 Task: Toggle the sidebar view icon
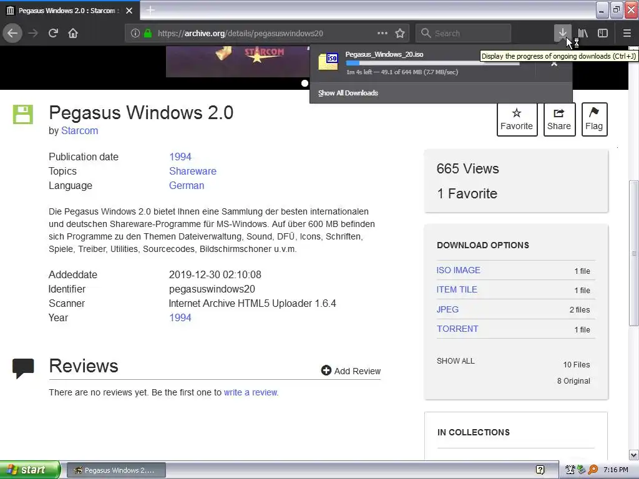(603, 33)
